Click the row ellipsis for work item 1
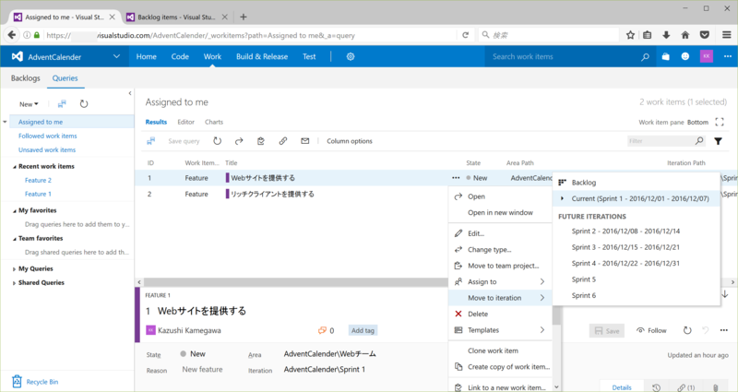 (x=456, y=178)
